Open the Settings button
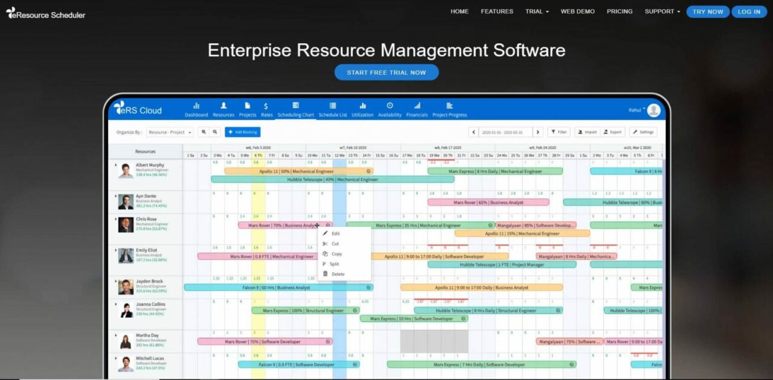The height and width of the screenshot is (380, 773). click(x=643, y=132)
